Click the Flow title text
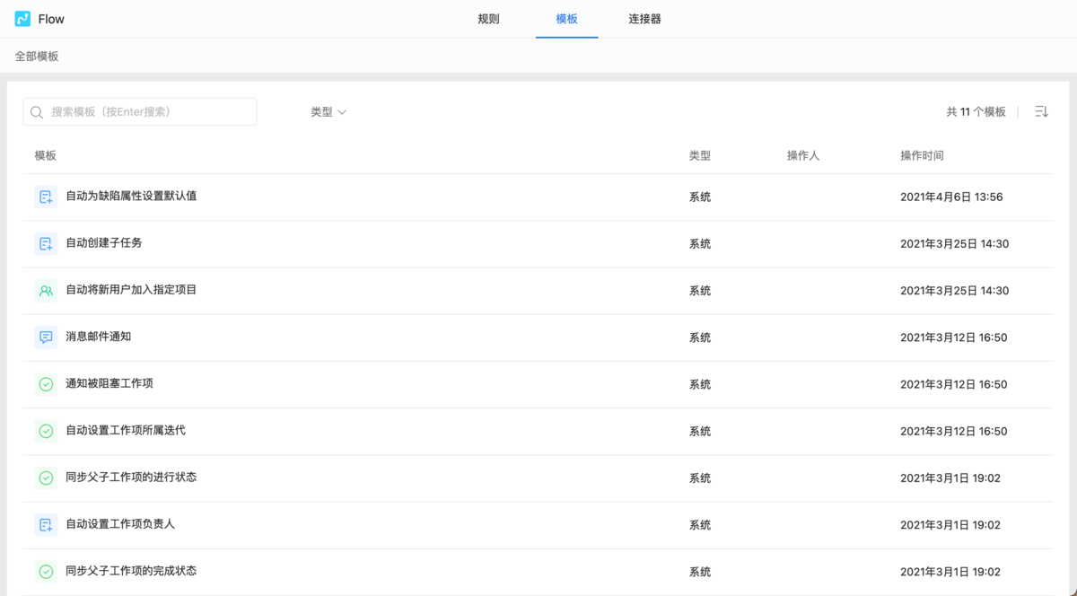Screen dimensions: 1077x596 [51, 19]
